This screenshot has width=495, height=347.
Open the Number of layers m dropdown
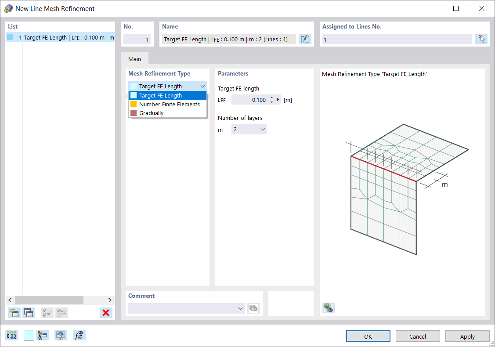(263, 130)
